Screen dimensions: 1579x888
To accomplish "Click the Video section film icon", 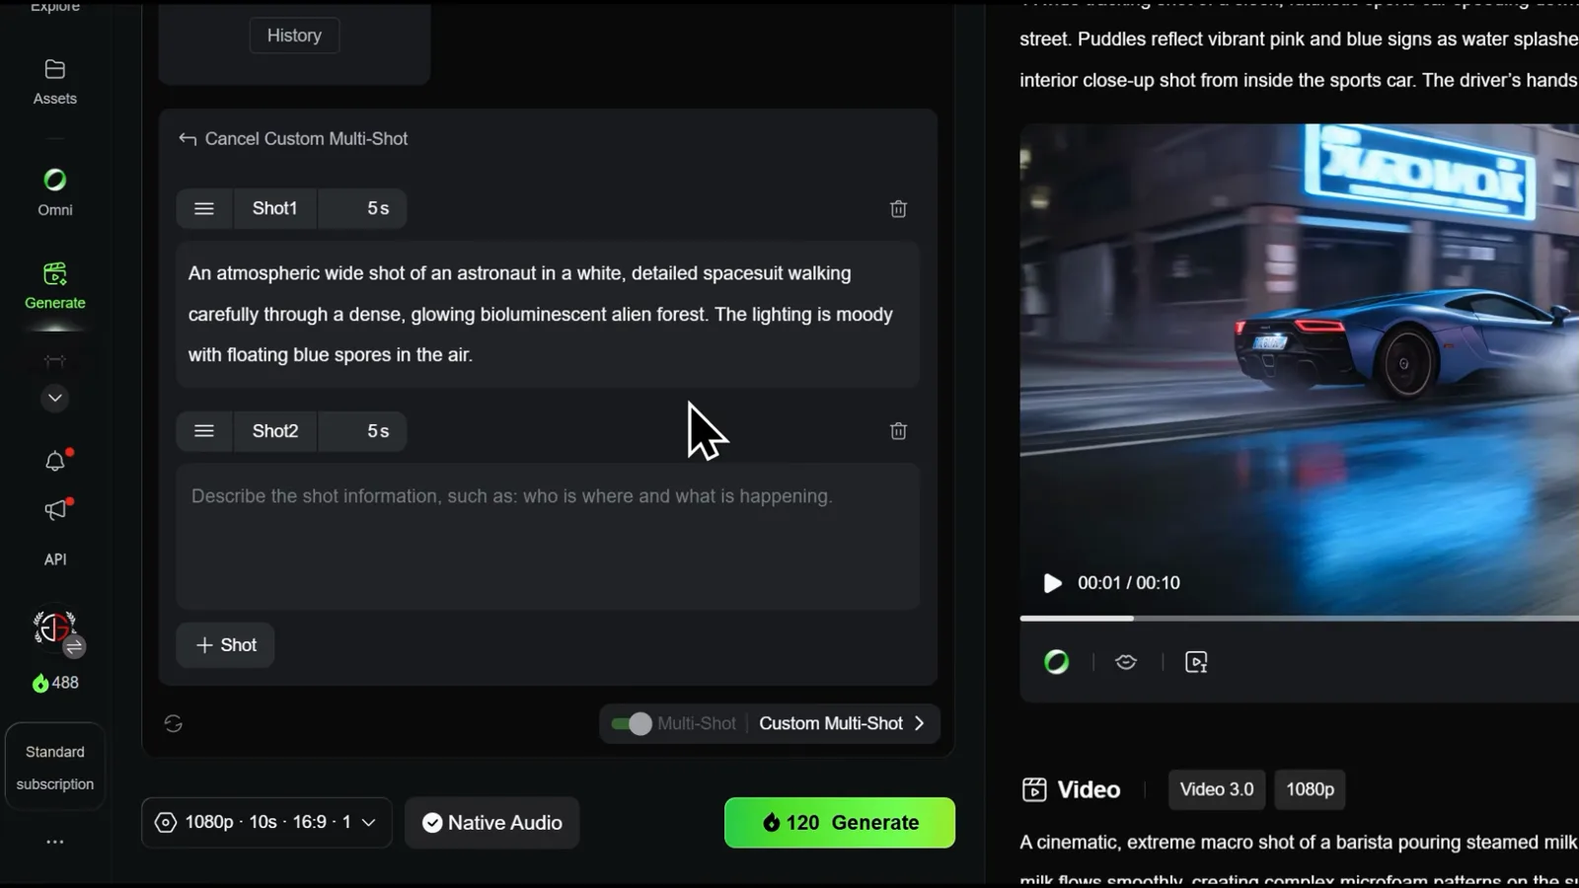I will pos(1034,789).
